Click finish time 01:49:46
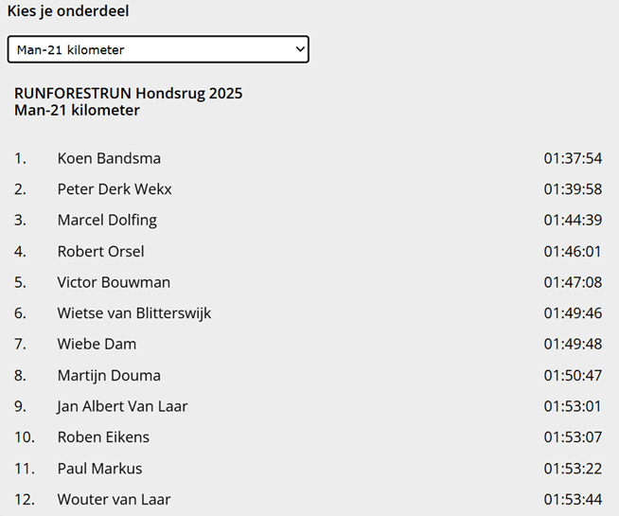The height and width of the screenshot is (516, 619). click(x=573, y=313)
